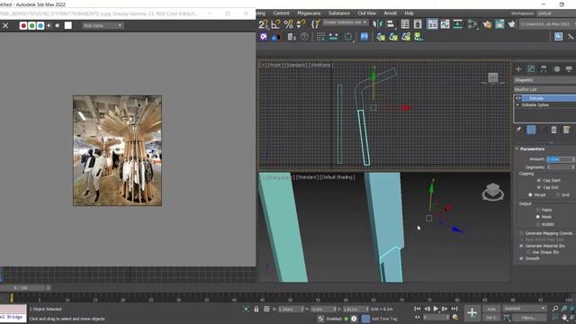Open the Megascans menu
This screenshot has height=324, width=576.
tap(309, 13)
